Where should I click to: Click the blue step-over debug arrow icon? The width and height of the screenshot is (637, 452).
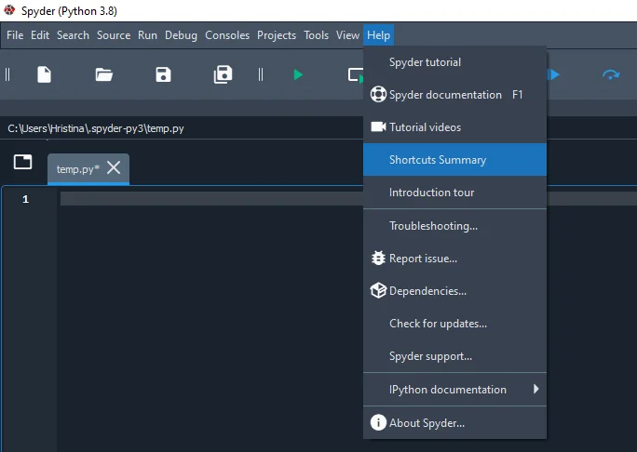point(611,74)
